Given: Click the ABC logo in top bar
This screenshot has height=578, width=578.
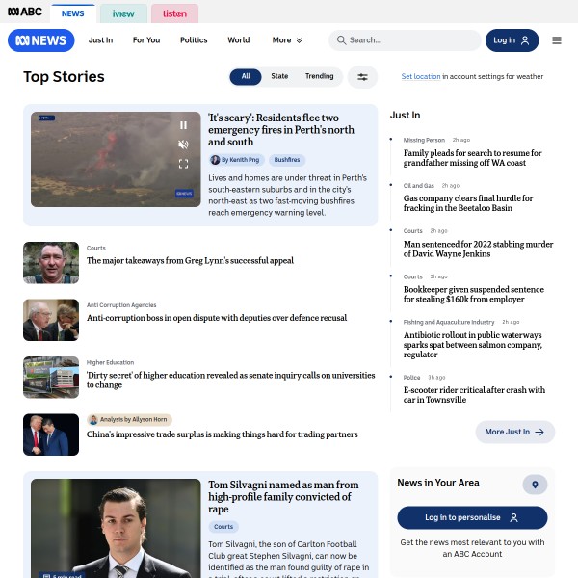Looking at the screenshot, I should coord(25,13).
